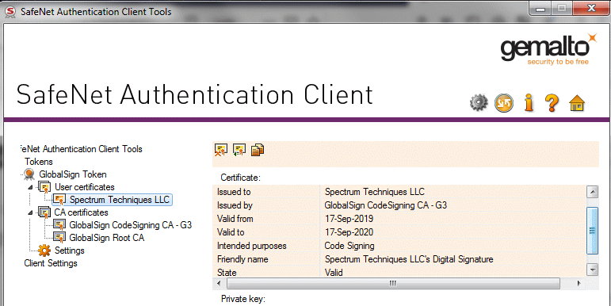Click the 'Intended purposes' field label

point(252,246)
